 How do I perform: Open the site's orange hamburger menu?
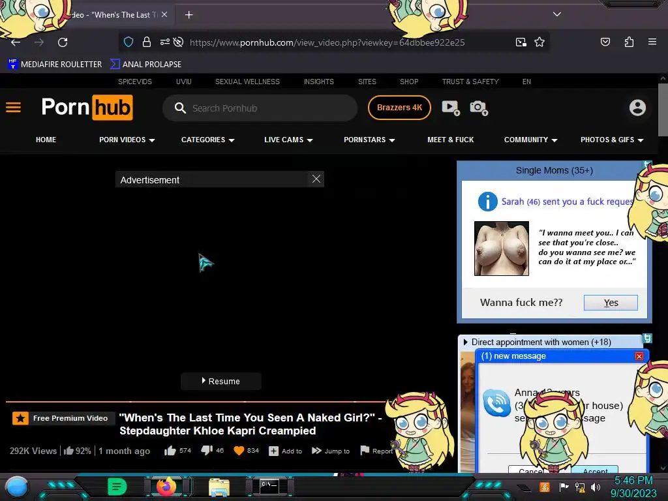click(13, 108)
